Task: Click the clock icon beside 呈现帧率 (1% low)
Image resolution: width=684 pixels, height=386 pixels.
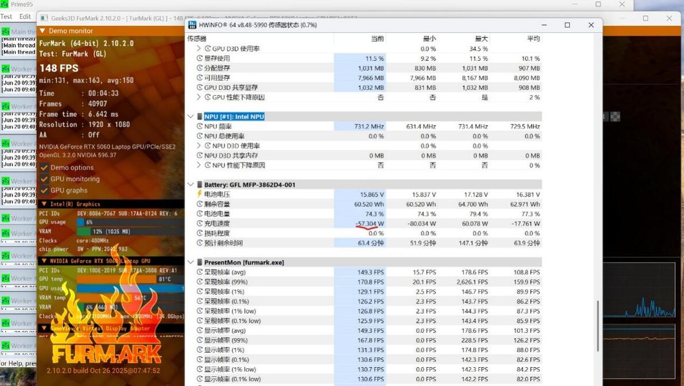Action: point(200,311)
